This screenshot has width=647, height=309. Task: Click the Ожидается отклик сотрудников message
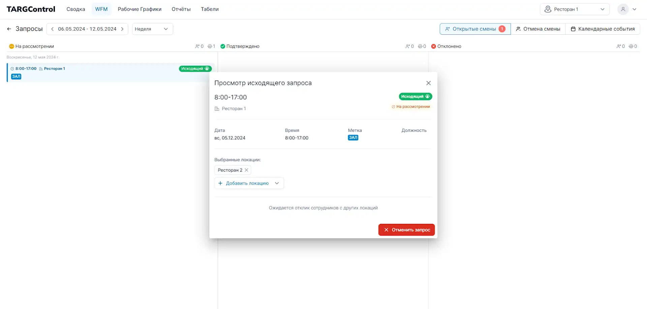(323, 208)
